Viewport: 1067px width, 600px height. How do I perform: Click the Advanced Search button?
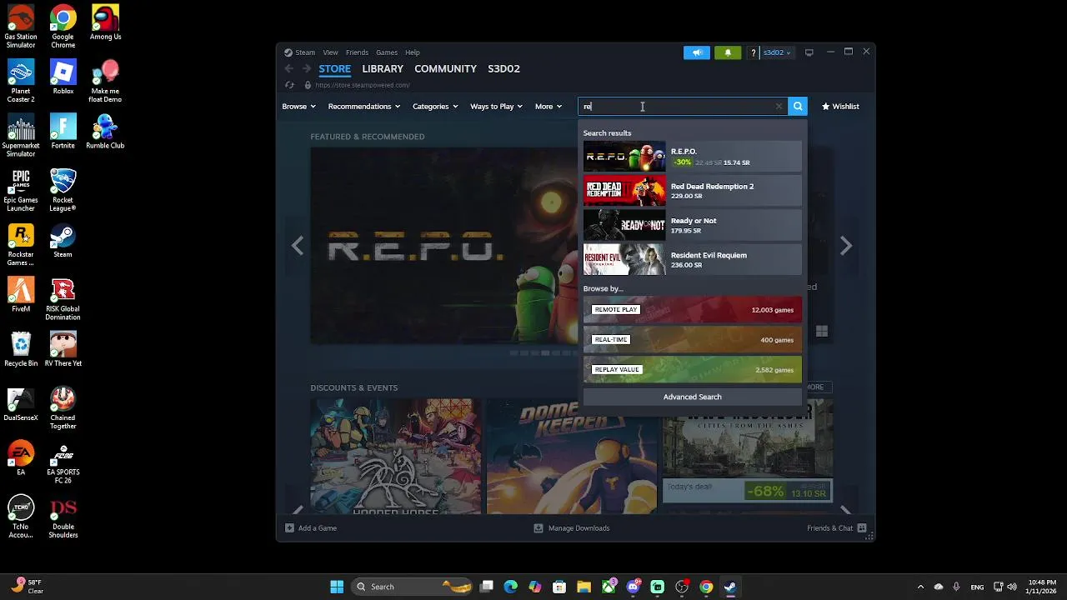[692, 397]
